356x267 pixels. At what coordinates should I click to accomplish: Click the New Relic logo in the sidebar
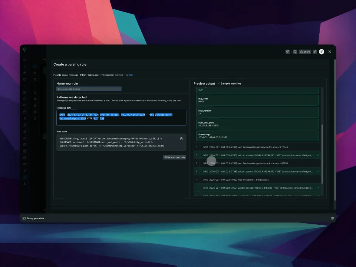24,49
